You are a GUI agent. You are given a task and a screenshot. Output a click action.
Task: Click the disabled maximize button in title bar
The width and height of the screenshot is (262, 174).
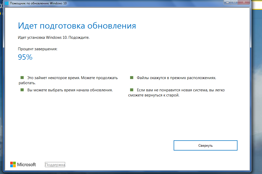pos(234,2)
